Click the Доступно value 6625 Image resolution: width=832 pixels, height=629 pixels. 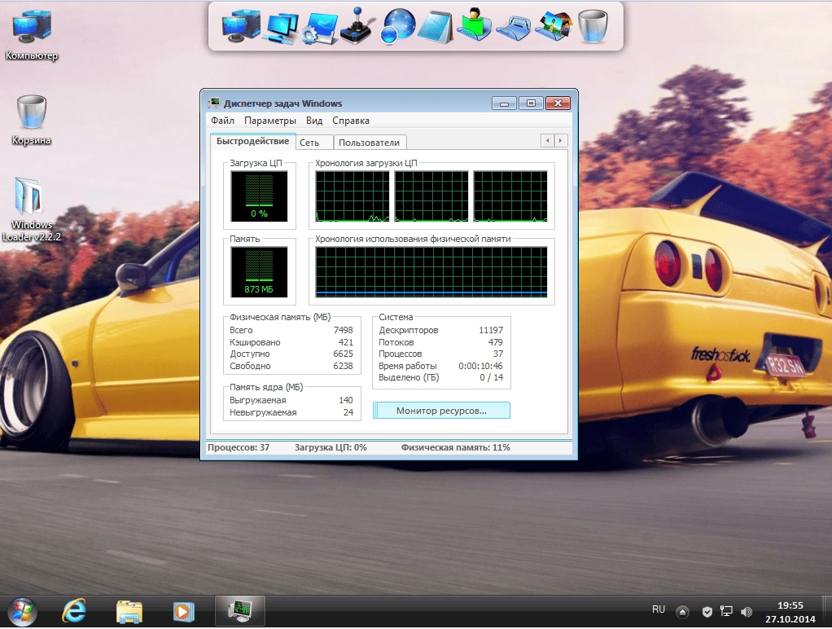tap(344, 354)
